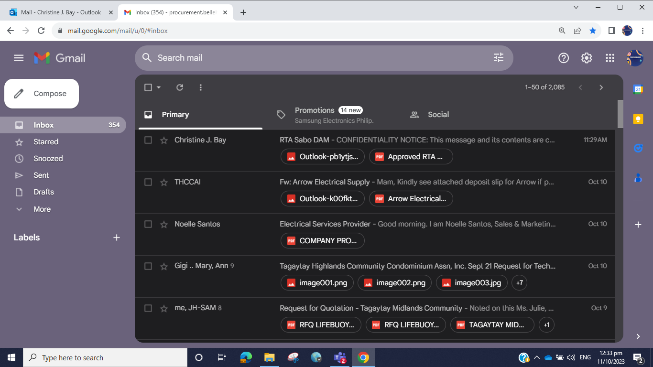Switch to the Promotions tab
Screen dimensions: 653x367
pos(334,115)
